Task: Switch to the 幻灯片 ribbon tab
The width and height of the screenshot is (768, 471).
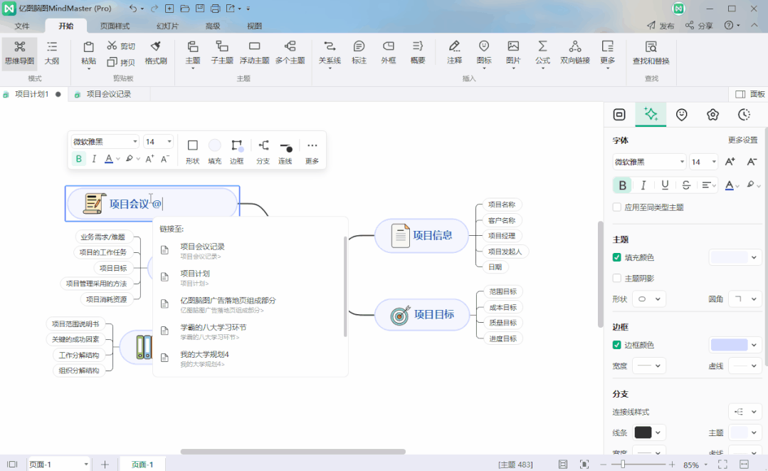Action: 167,26
